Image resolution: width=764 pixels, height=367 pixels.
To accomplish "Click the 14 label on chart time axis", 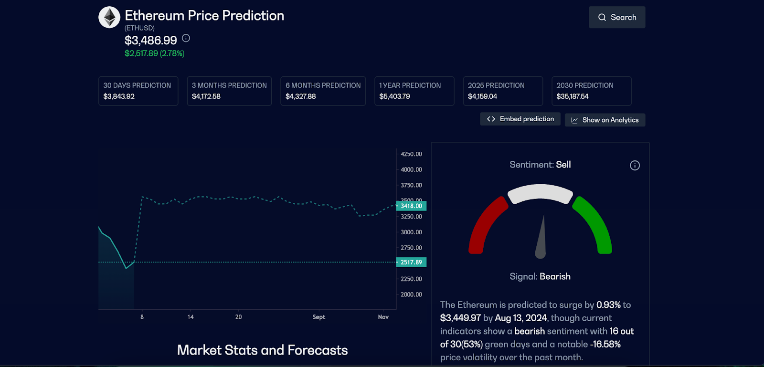I will pos(191,317).
